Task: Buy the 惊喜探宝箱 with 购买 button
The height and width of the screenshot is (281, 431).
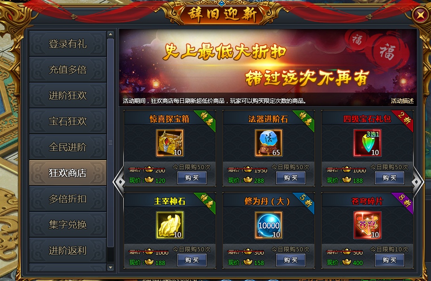Action: (x=192, y=178)
